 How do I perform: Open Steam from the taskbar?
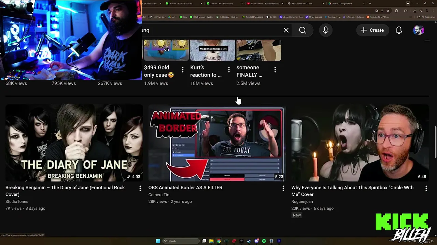tap(249, 241)
